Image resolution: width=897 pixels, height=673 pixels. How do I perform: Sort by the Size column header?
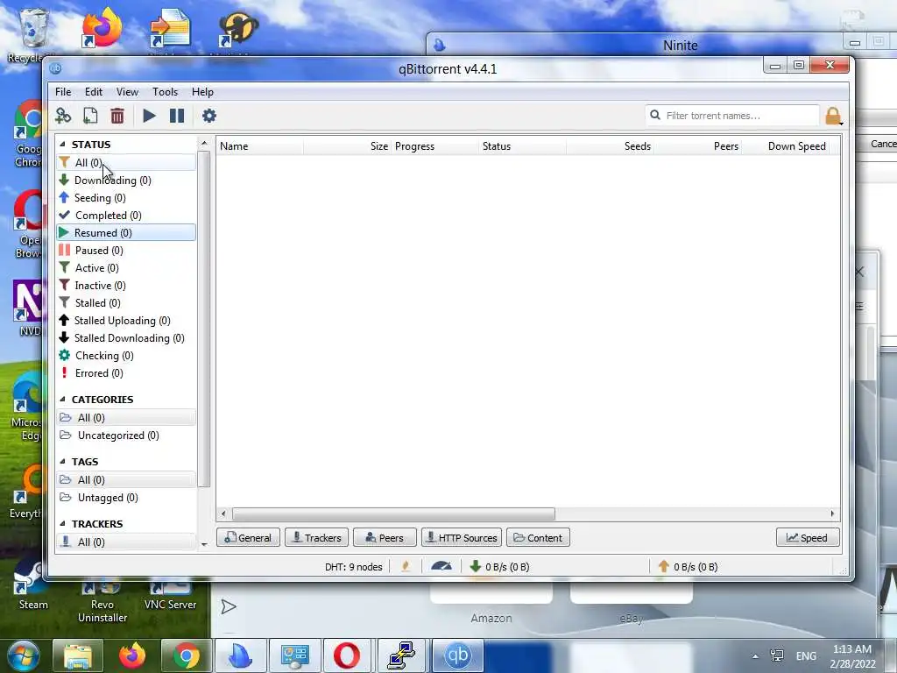[x=347, y=146]
